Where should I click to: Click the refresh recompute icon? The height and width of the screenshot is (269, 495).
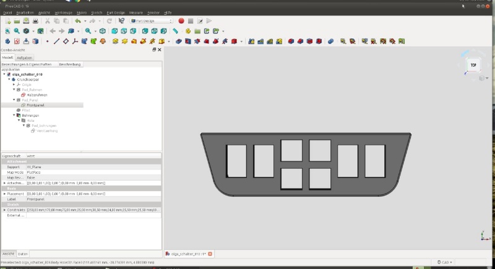pyautogui.click(x=110, y=20)
